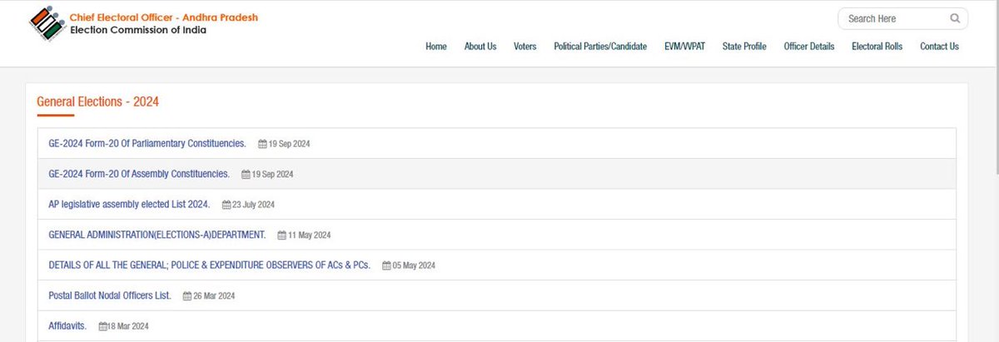999x342 pixels.
Task: Click the 19 Sep 2024 date on Parliamentary row
Action: (289, 144)
